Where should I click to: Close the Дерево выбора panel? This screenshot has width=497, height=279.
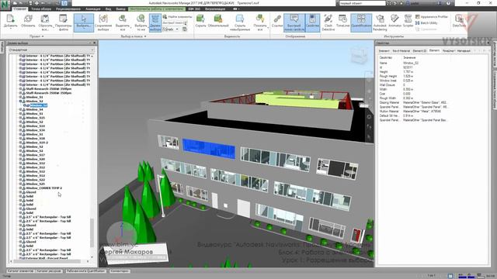coord(95,43)
